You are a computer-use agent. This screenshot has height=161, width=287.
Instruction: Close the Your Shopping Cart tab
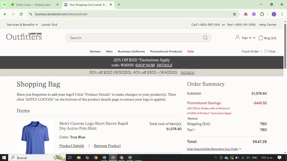(x=111, y=4)
